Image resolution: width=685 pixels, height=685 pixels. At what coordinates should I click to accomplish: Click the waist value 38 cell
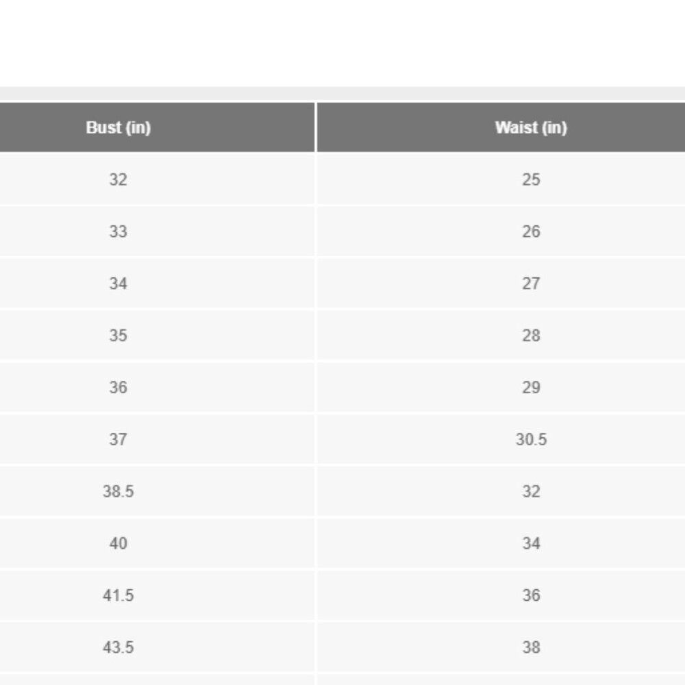531,647
